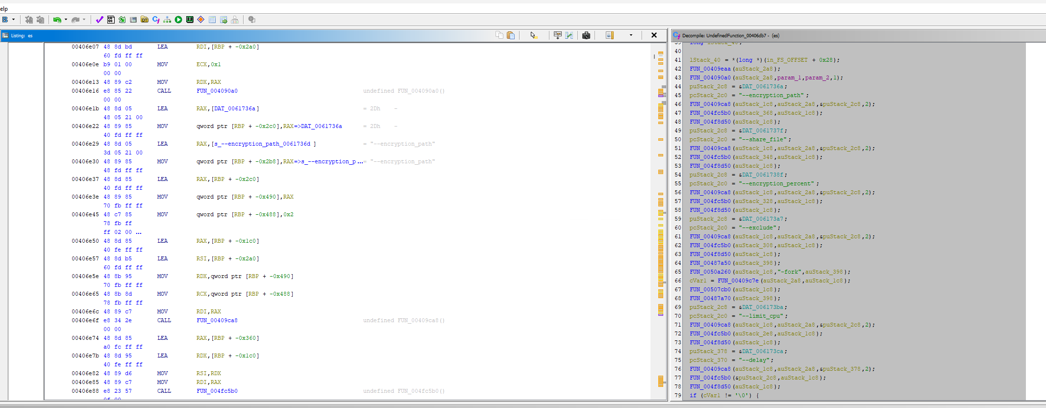Click "--delay" string on line 75
1046x408 pixels.
tap(754, 360)
